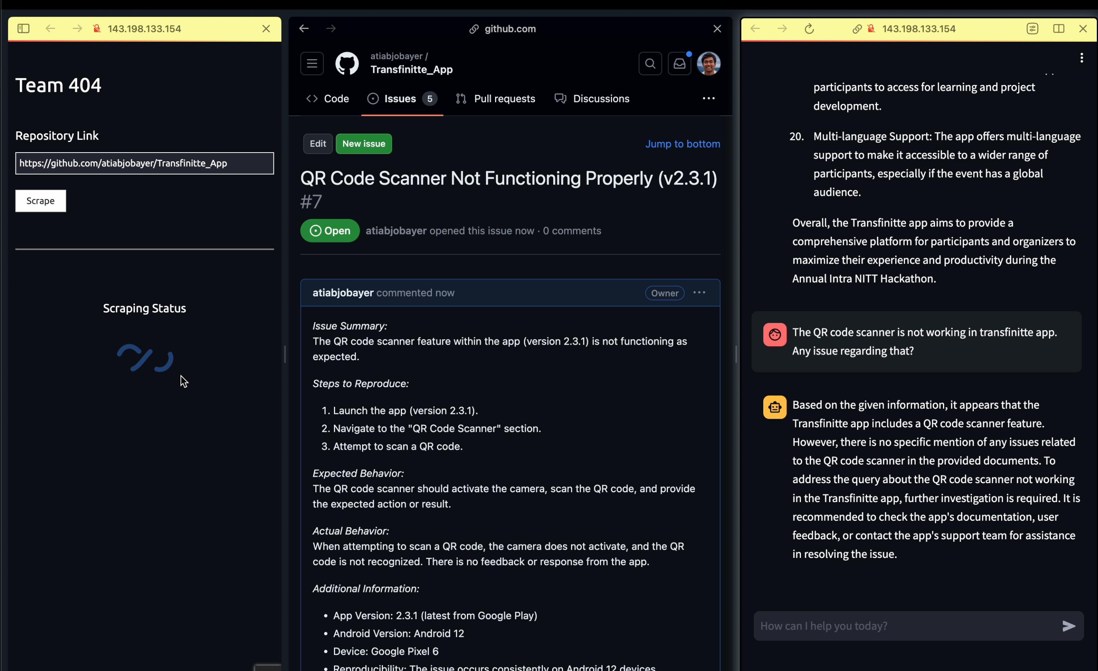Click the green New issue button
The height and width of the screenshot is (671, 1098).
click(363, 144)
